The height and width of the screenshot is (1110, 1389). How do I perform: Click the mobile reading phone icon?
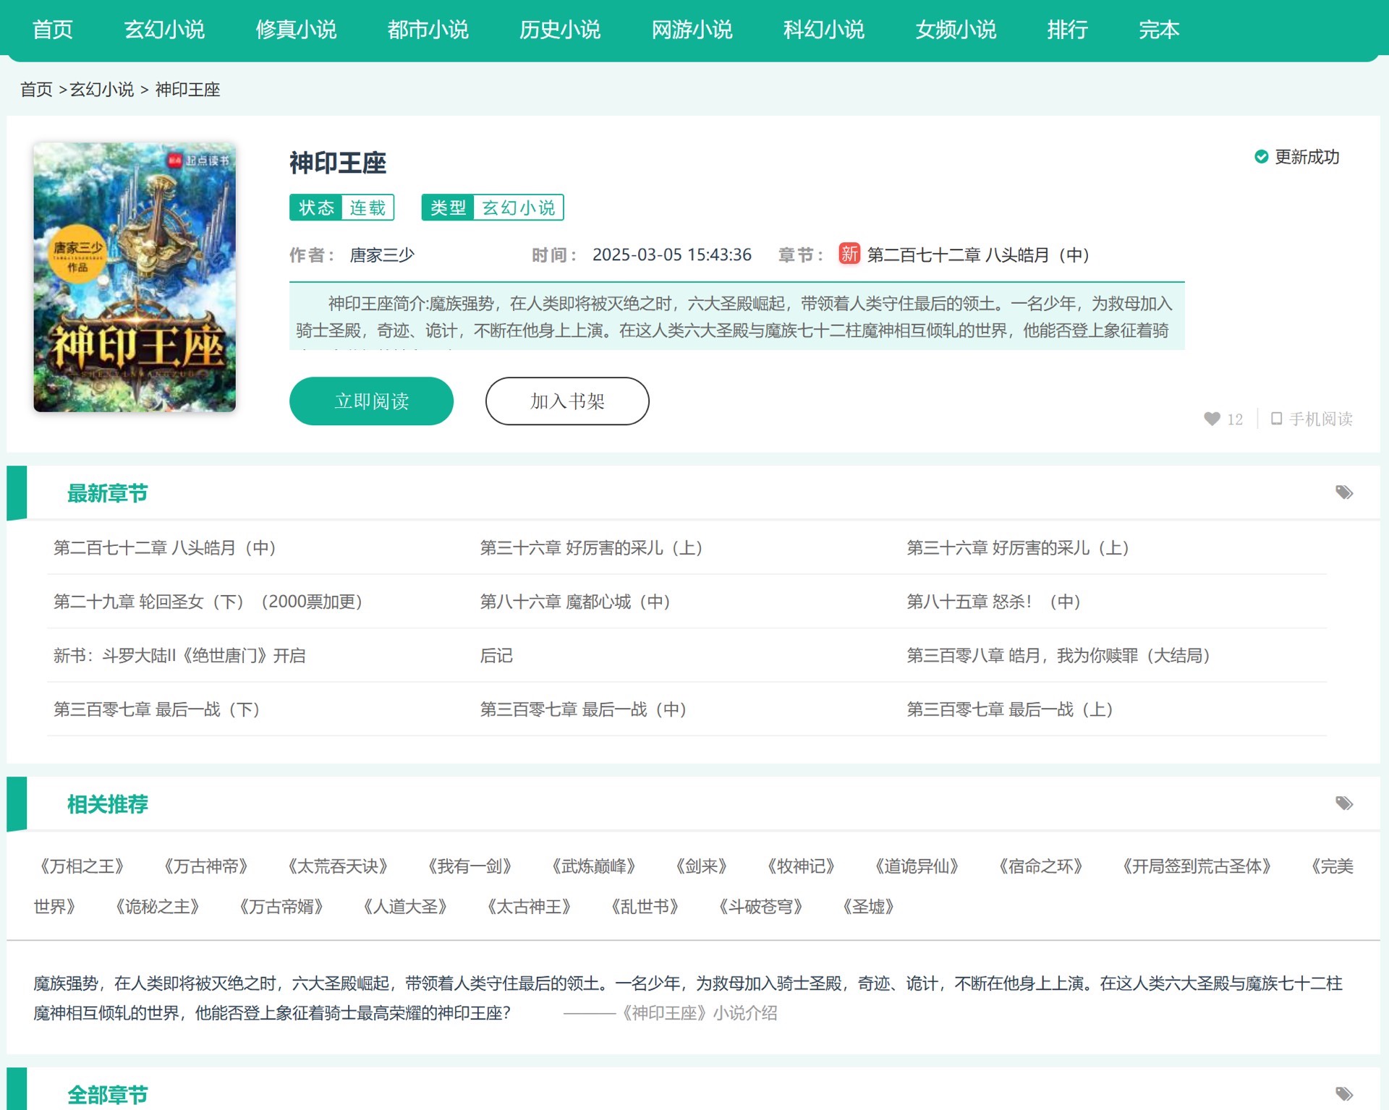(1277, 419)
